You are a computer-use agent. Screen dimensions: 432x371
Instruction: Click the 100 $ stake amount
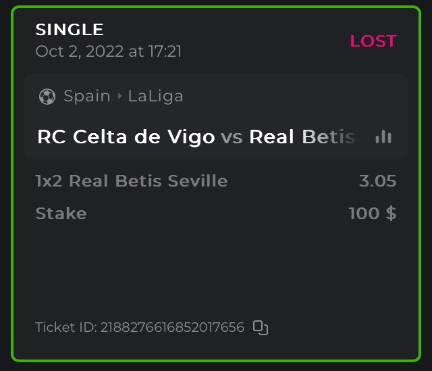[x=372, y=214]
